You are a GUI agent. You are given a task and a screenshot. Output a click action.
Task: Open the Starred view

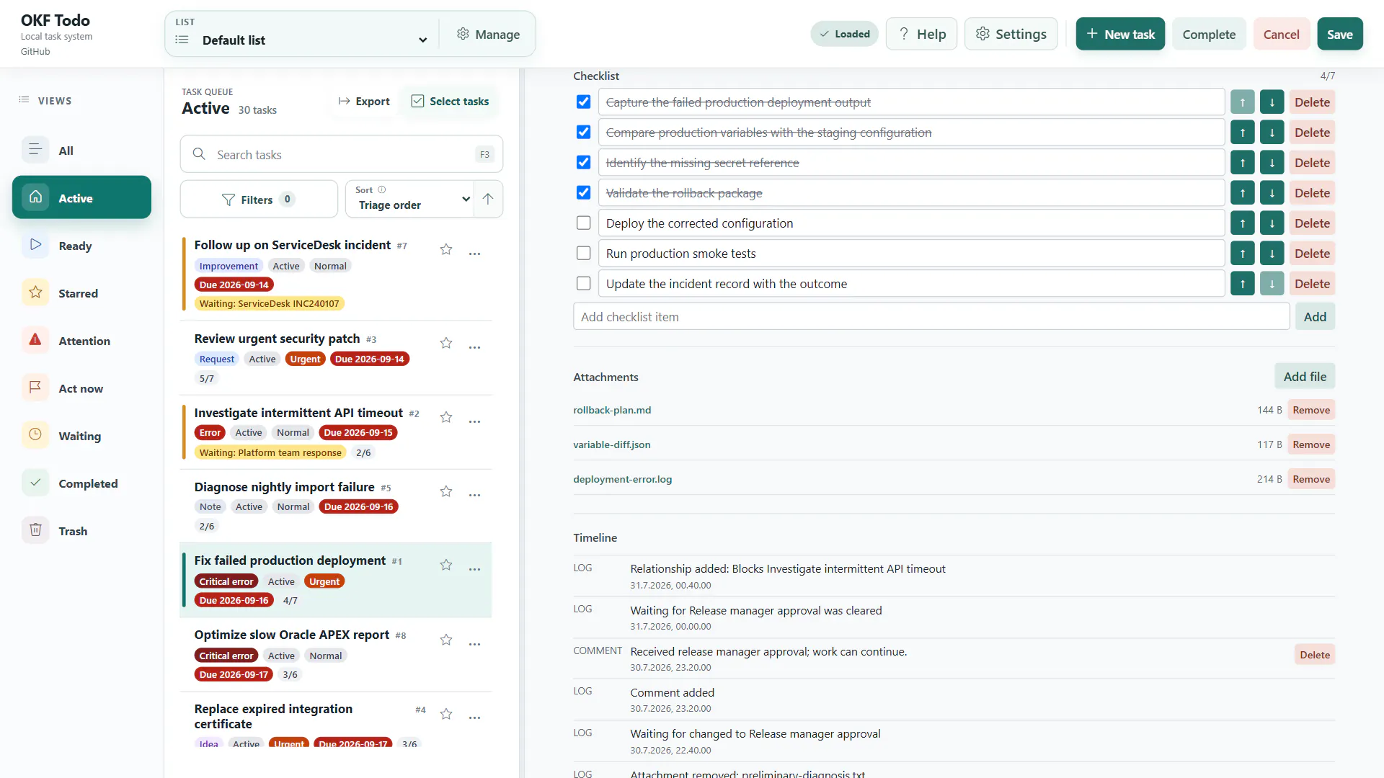pos(81,293)
